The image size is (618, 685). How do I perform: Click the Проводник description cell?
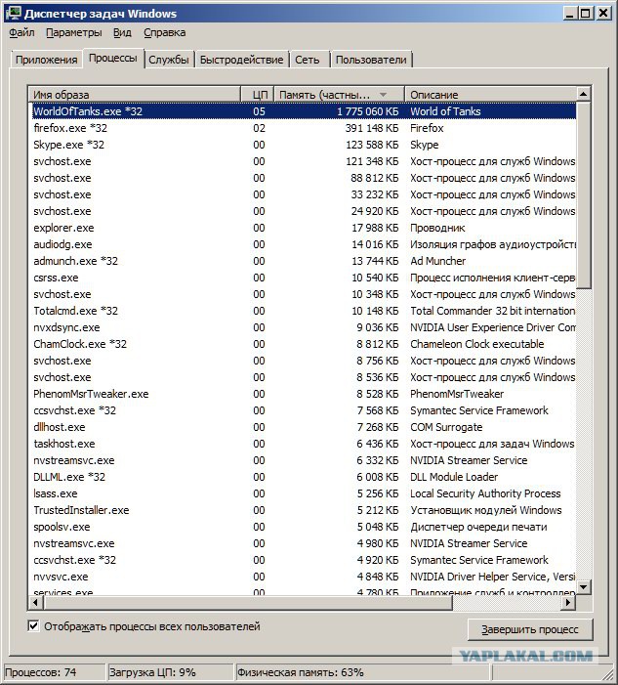click(x=437, y=228)
